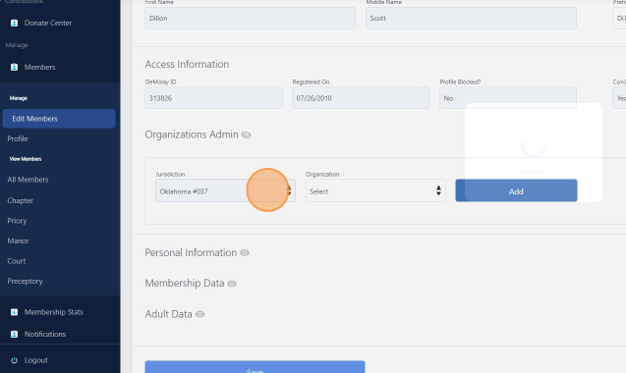Click the Membership Stats icon
The height and width of the screenshot is (373, 626).
14,312
